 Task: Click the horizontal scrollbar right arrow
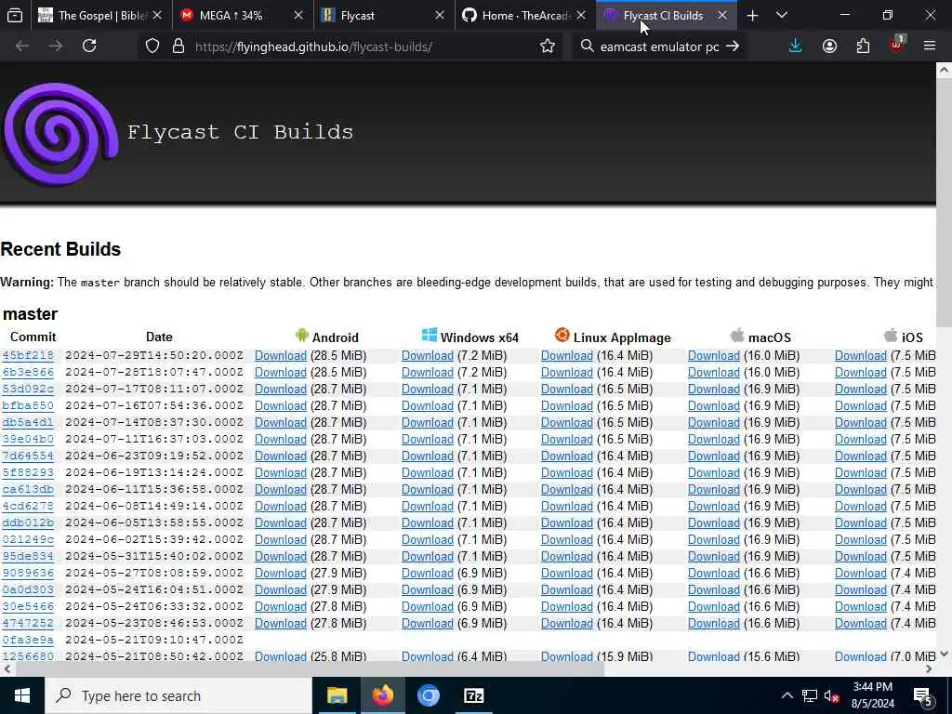(x=929, y=668)
